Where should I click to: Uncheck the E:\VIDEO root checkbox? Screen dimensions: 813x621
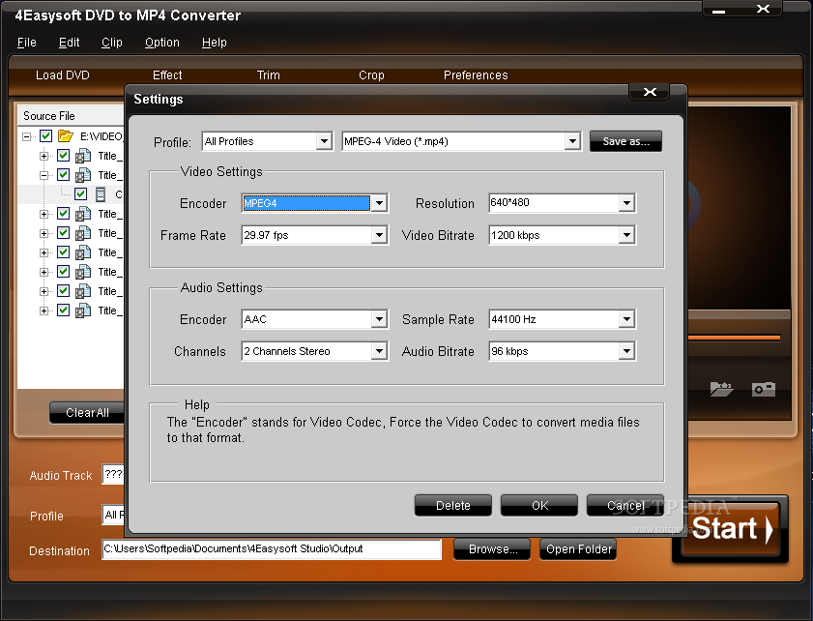point(46,136)
